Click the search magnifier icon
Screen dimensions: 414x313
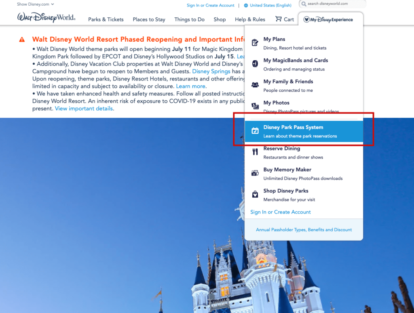pyautogui.click(x=304, y=4)
